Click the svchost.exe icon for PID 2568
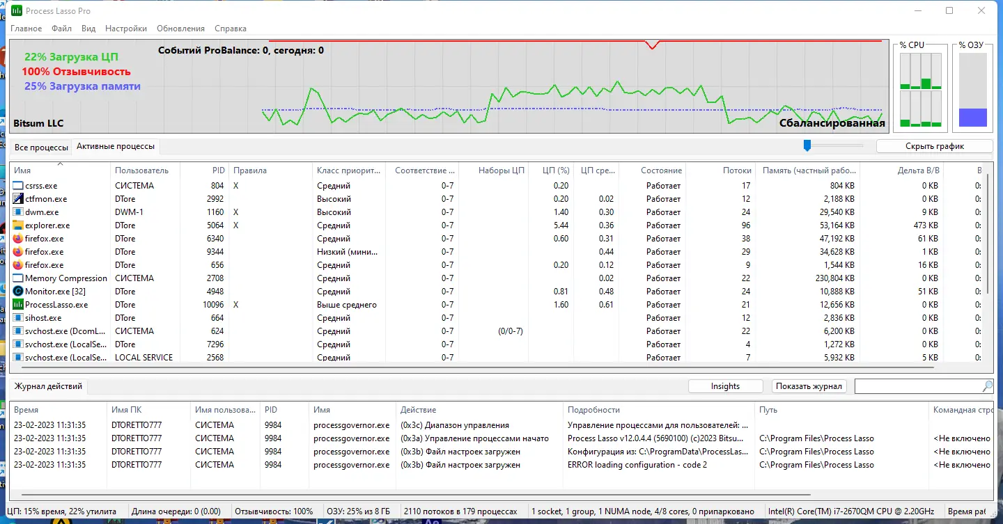Image resolution: width=1003 pixels, height=524 pixels. tap(18, 358)
